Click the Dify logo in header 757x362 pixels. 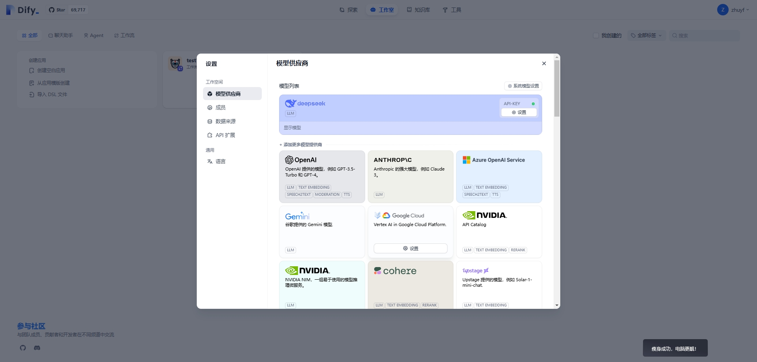(x=22, y=10)
